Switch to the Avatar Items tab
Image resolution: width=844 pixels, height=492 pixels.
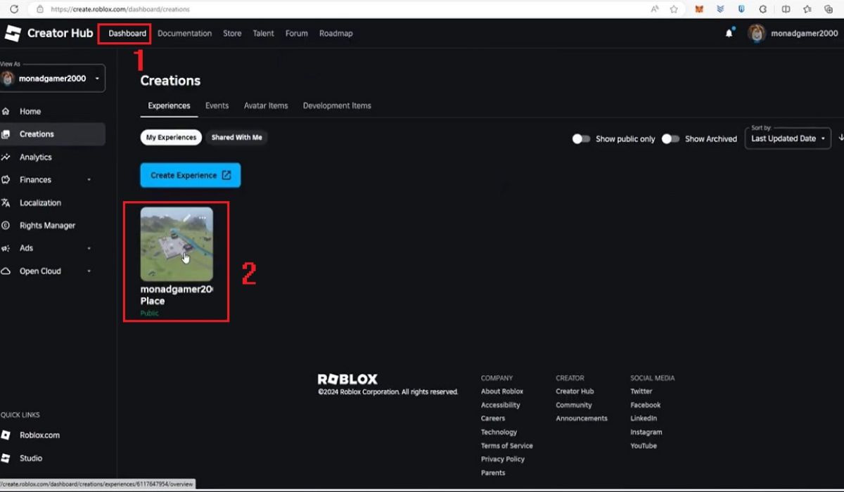266,105
